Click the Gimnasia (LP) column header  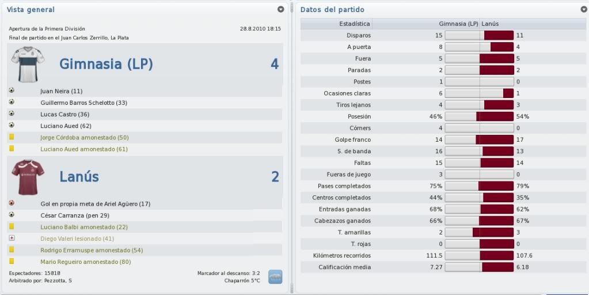pos(458,24)
